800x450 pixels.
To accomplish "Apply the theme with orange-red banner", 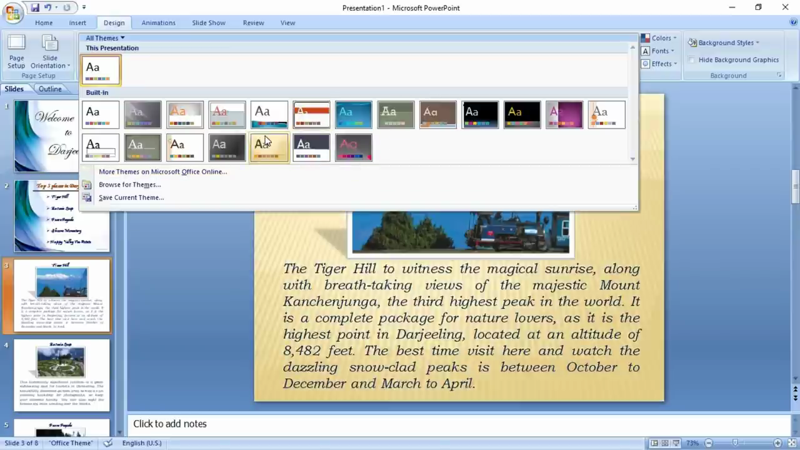I will [311, 115].
